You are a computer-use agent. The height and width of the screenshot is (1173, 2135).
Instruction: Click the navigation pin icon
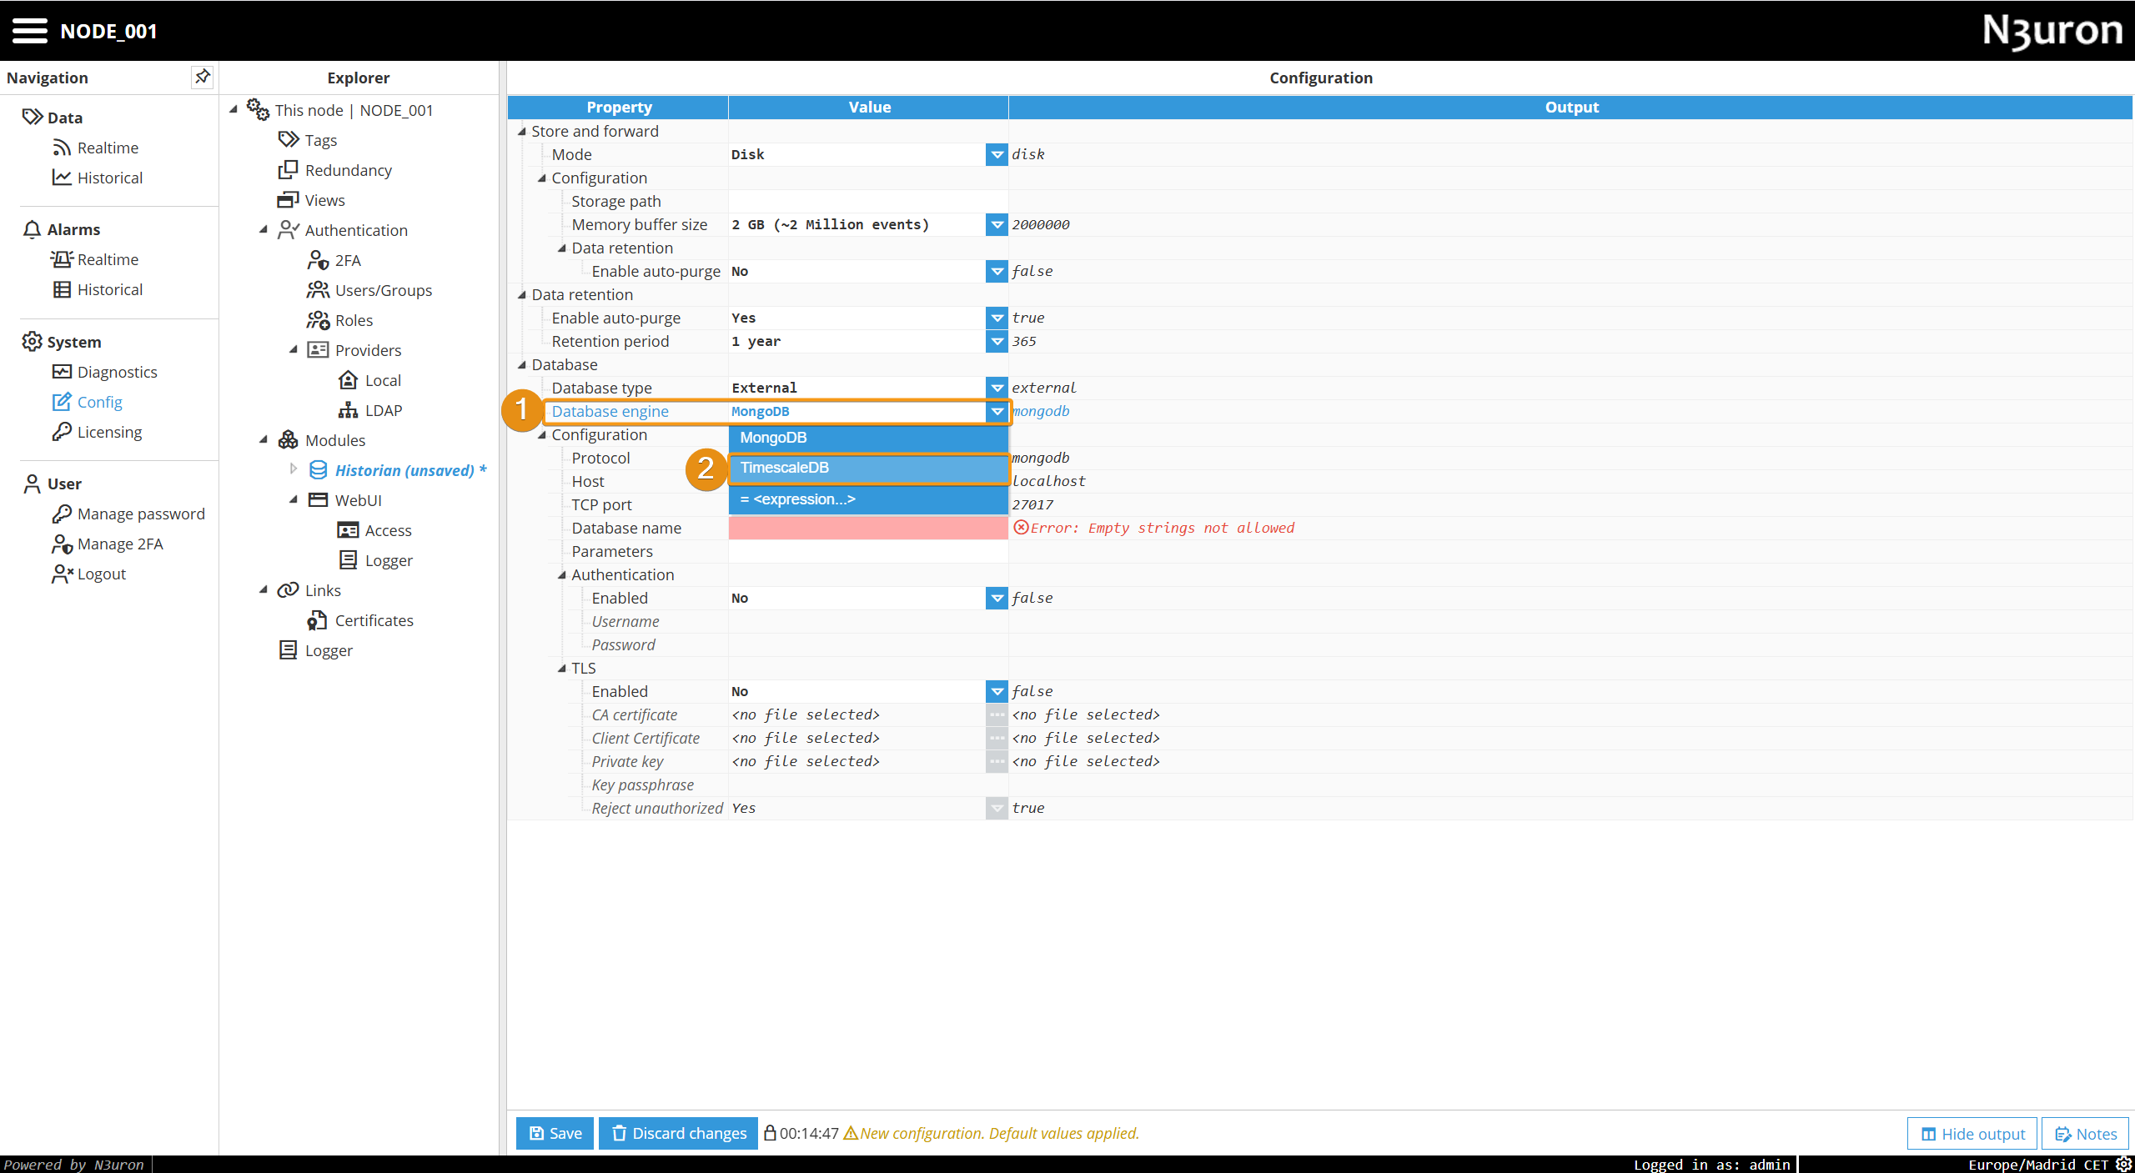pos(202,77)
